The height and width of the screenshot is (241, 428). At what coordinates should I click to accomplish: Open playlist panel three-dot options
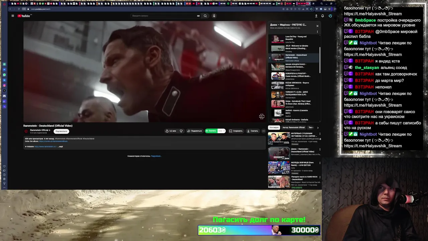(317, 32)
